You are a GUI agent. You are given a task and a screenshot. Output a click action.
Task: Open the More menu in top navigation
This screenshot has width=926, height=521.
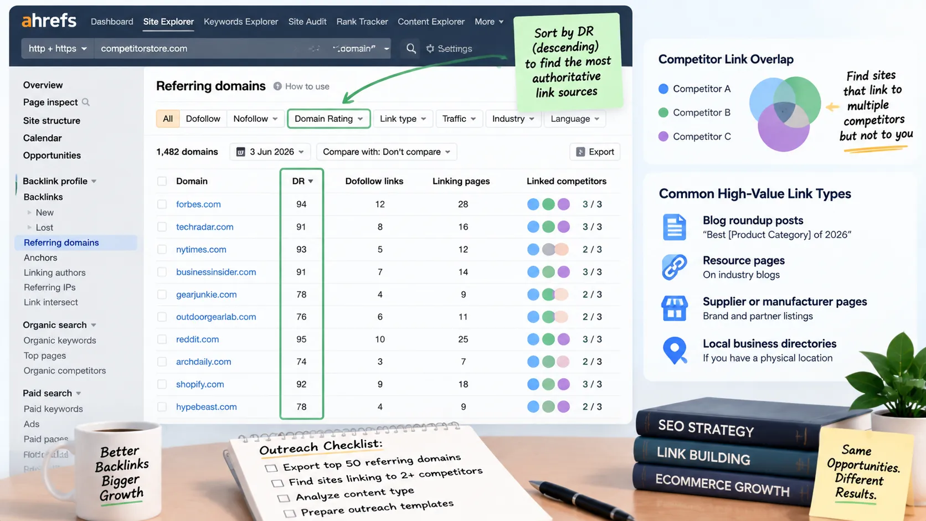point(489,22)
